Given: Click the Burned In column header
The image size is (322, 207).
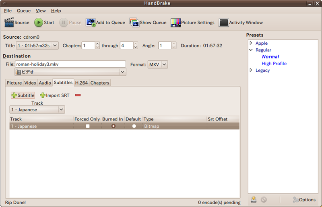Looking at the screenshot, I should click(113, 119).
